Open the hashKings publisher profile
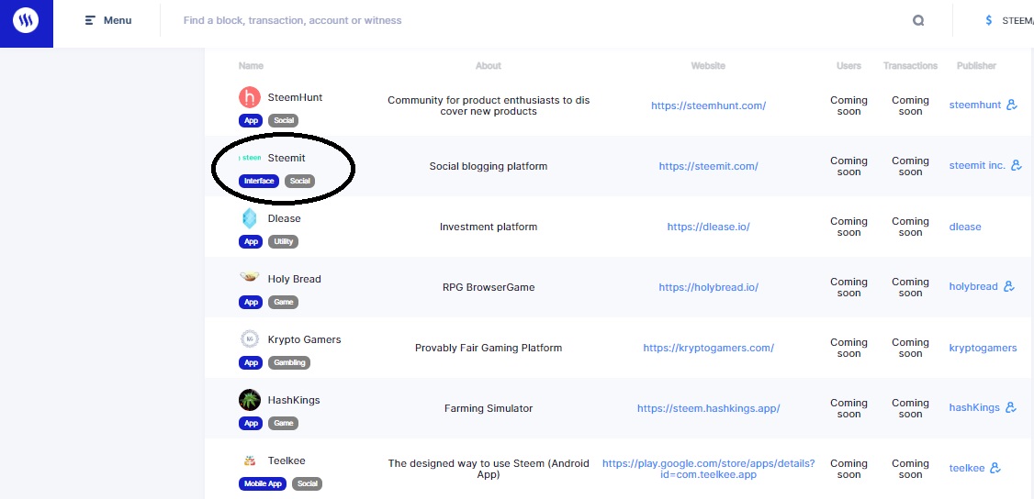Image resolution: width=1034 pixels, height=499 pixels. coord(974,407)
